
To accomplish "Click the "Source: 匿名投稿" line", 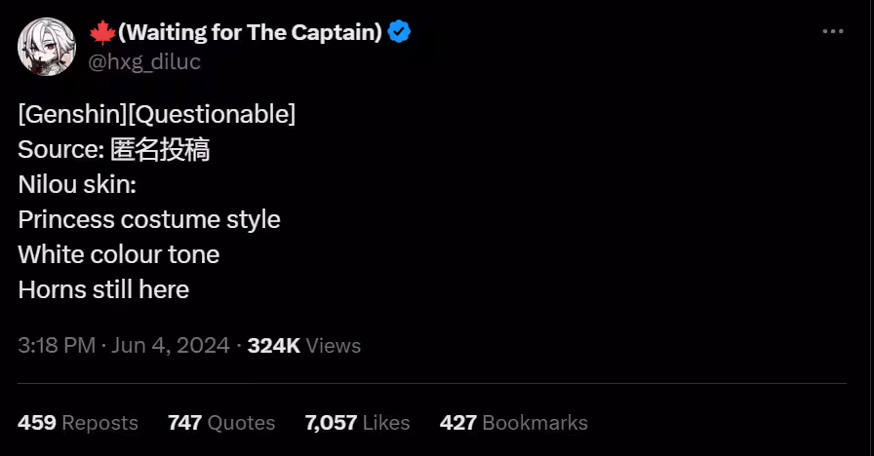I will tap(114, 149).
